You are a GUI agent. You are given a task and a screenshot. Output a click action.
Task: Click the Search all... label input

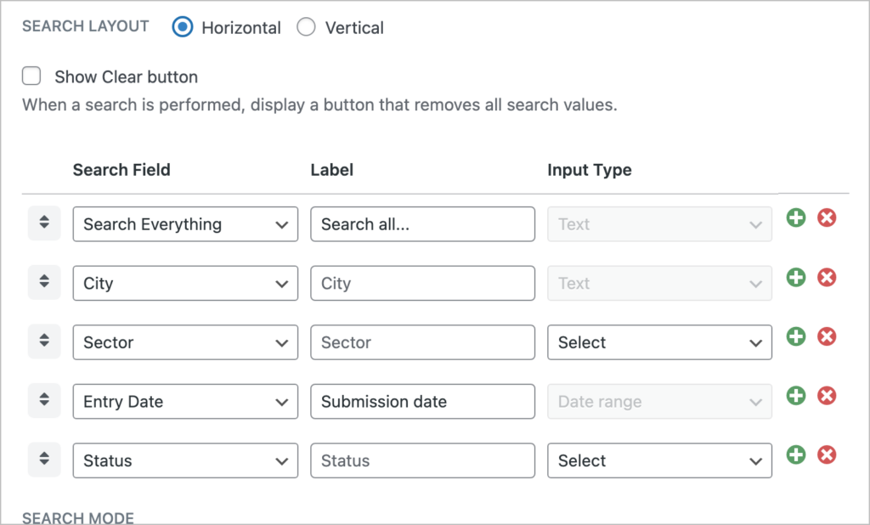point(422,224)
